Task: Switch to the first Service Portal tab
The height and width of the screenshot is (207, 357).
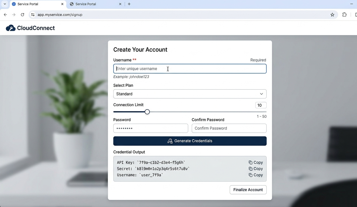Action: pos(38,4)
